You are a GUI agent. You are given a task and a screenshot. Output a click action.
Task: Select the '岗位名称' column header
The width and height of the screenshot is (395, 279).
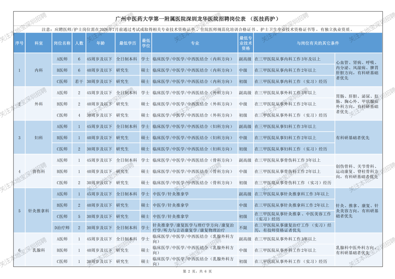pos(62,43)
